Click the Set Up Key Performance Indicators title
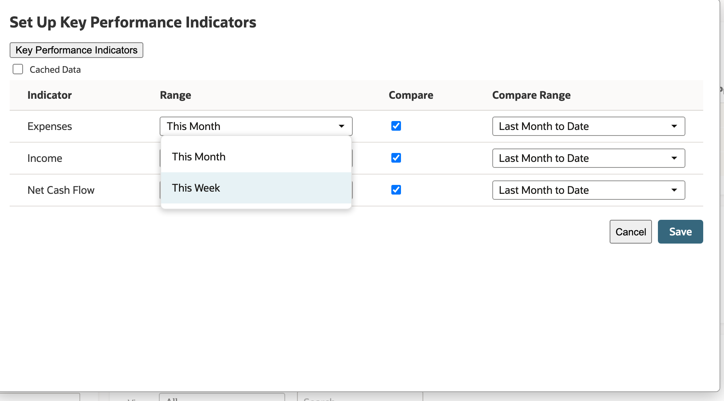The height and width of the screenshot is (401, 724). coord(133,22)
